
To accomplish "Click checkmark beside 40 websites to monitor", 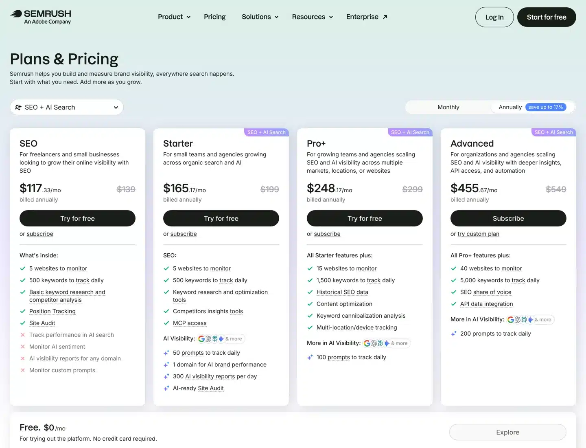I will click(x=454, y=268).
